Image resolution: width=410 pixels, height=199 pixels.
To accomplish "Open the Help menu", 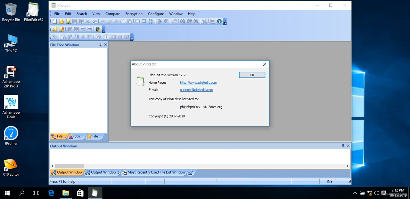I will pyautogui.click(x=192, y=14).
